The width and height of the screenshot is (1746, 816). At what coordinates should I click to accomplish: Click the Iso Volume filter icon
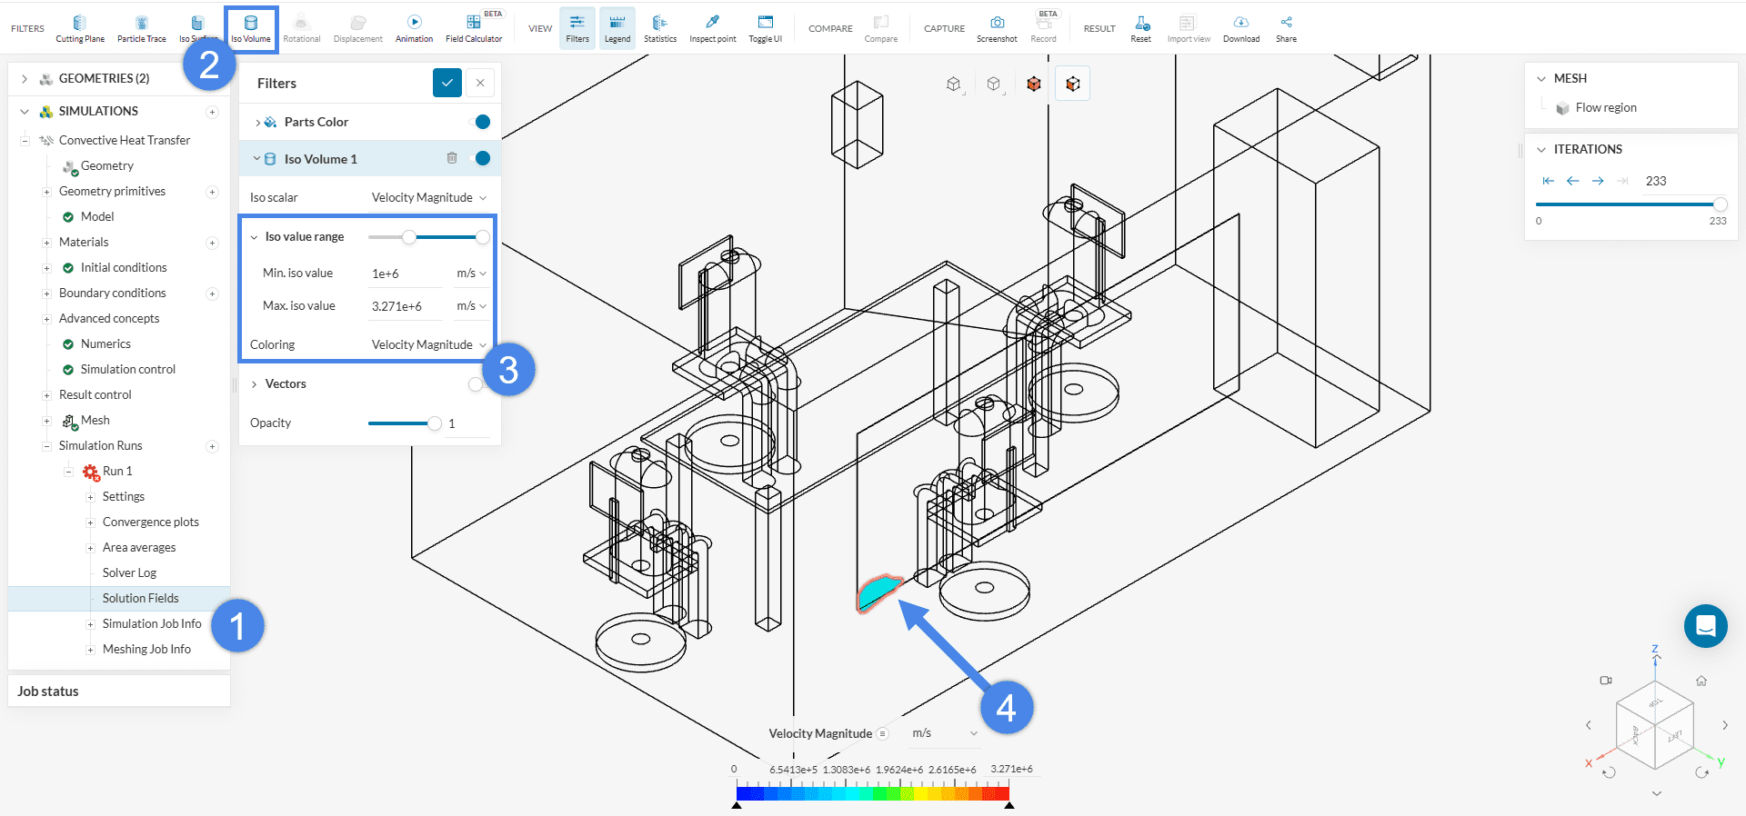[251, 28]
